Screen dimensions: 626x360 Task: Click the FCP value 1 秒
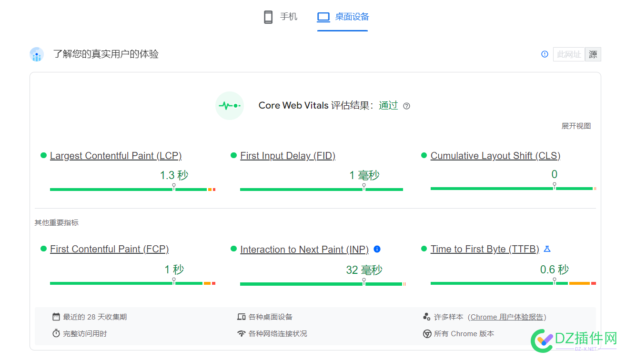click(x=174, y=270)
